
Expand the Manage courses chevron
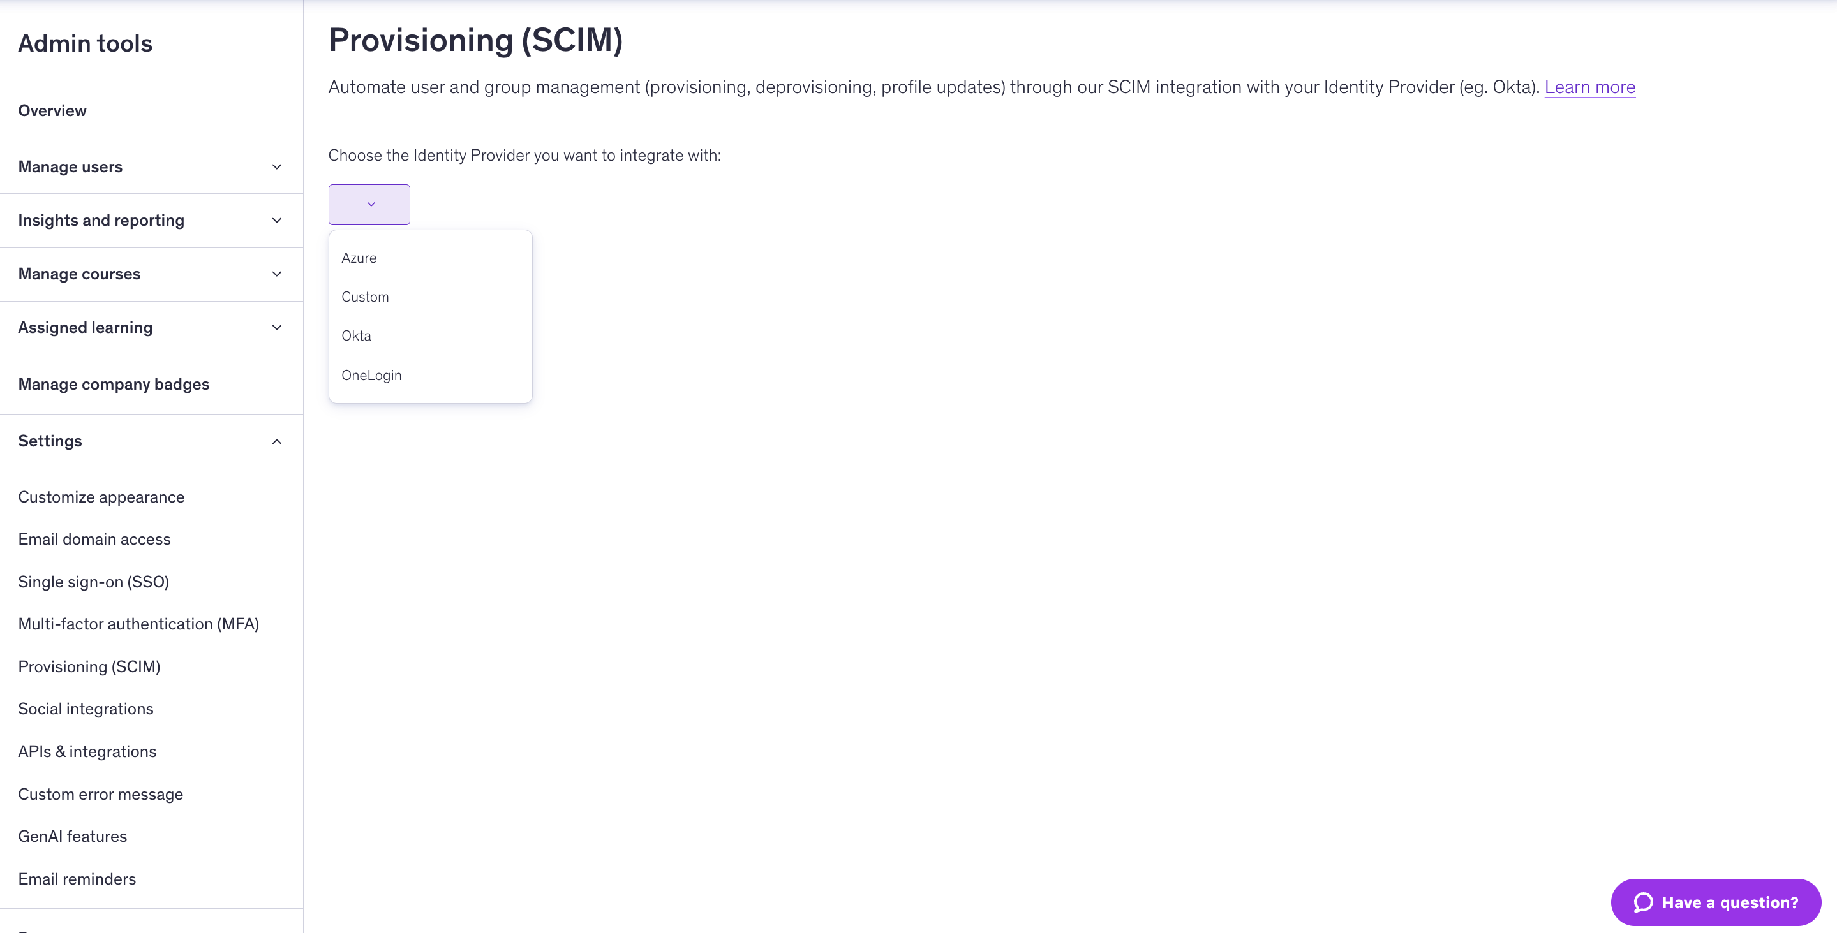pos(277,274)
